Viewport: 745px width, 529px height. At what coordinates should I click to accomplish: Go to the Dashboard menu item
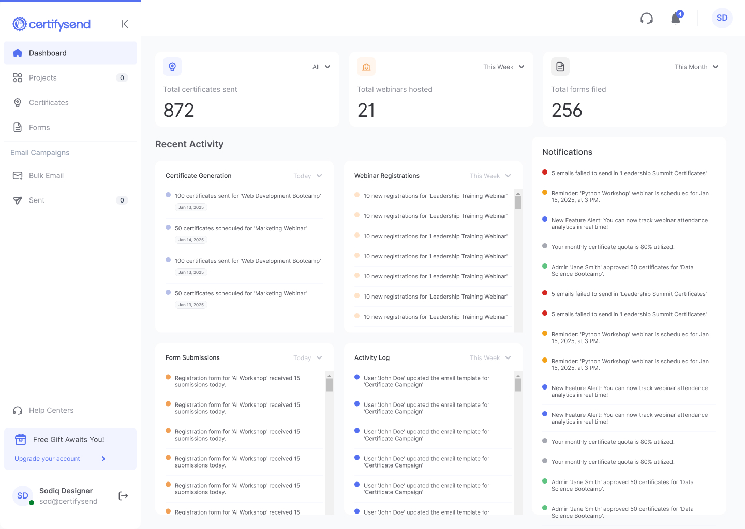point(70,53)
